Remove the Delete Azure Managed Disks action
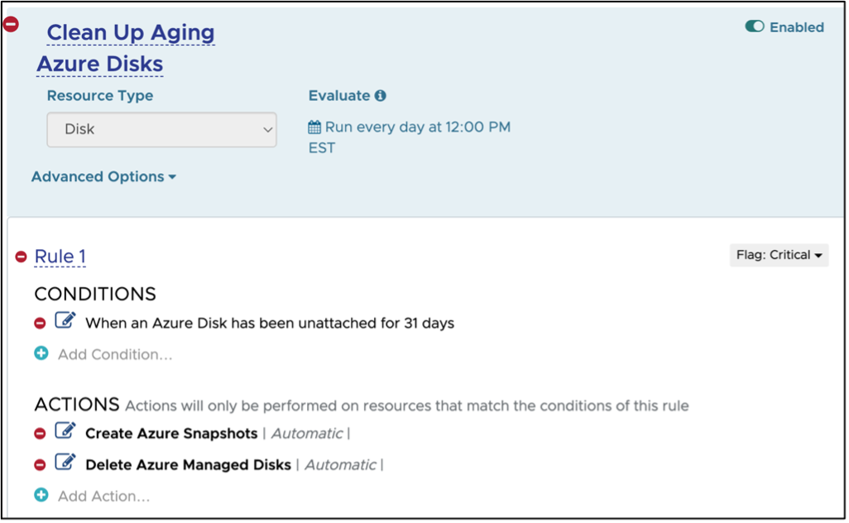The image size is (849, 523). 41,464
